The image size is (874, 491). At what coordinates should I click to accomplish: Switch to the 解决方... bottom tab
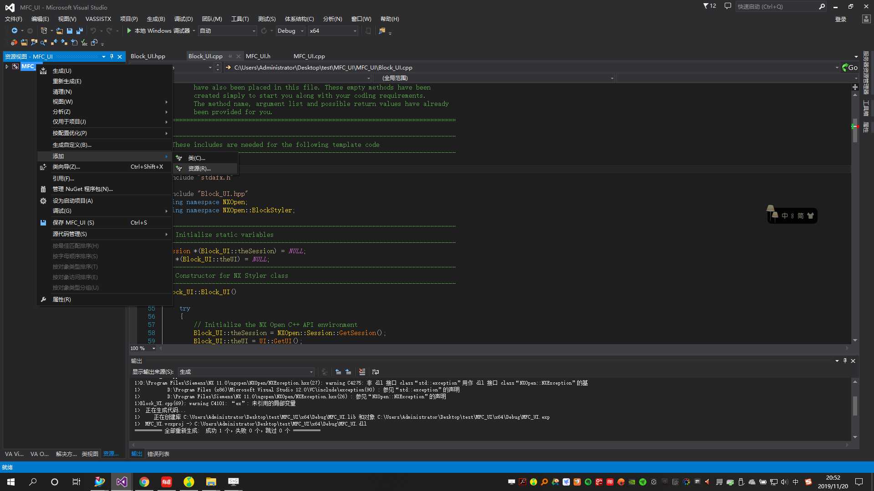(x=66, y=454)
